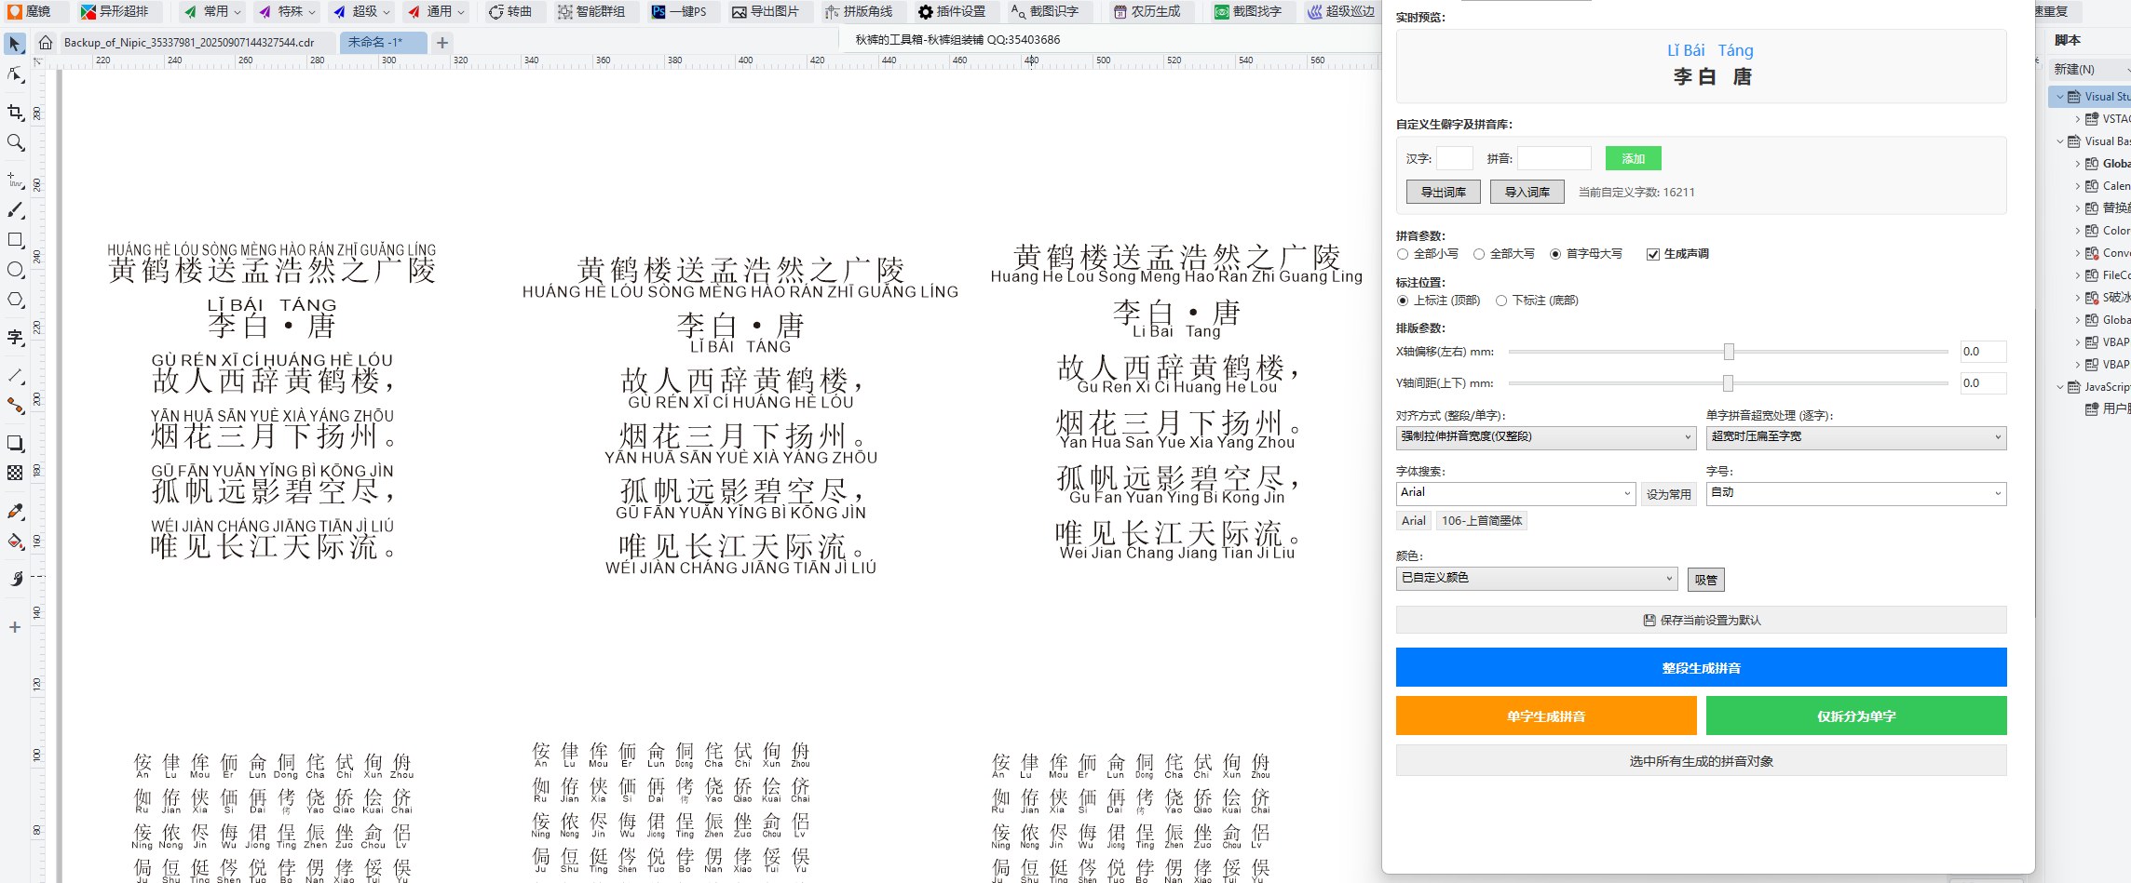Select the Connector tool
2131x883 pixels.
[15, 406]
